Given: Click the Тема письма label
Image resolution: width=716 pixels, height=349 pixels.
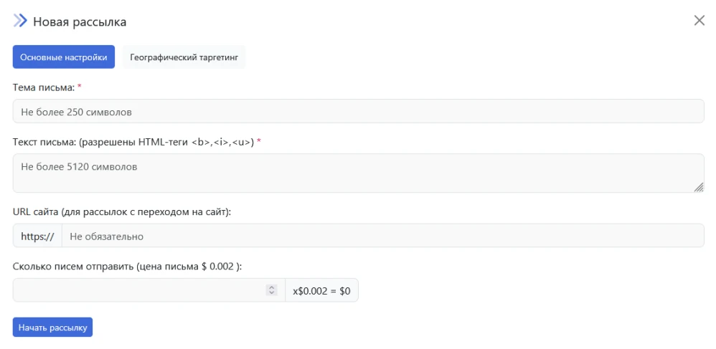Looking at the screenshot, I should coord(43,87).
